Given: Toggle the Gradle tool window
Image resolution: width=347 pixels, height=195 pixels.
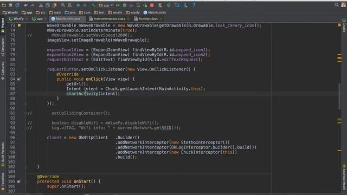Looking at the screenshot, I should pos(344,25).
